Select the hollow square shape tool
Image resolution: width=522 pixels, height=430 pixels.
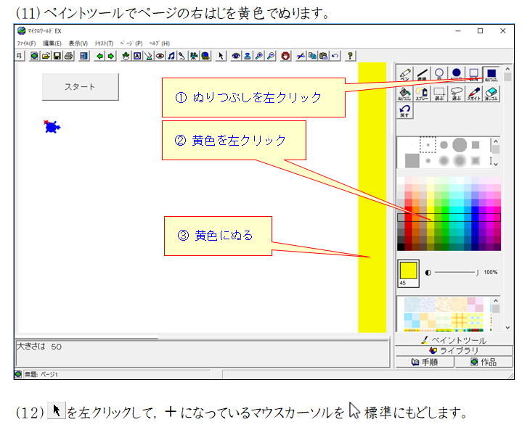pos(474,74)
